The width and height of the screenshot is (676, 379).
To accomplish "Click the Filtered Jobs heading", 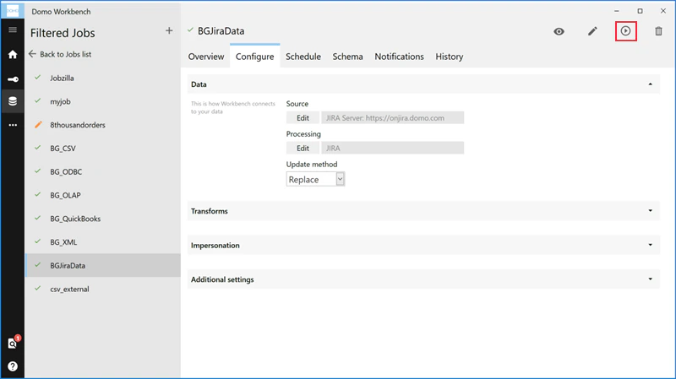I will click(63, 33).
